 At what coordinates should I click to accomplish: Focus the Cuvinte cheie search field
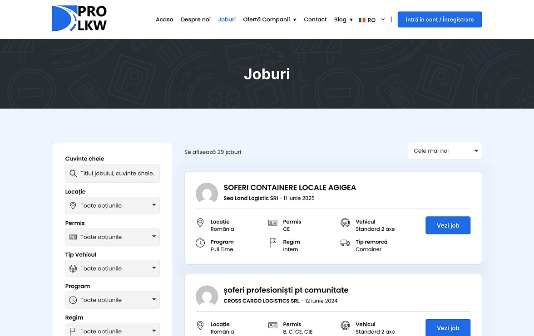click(117, 173)
